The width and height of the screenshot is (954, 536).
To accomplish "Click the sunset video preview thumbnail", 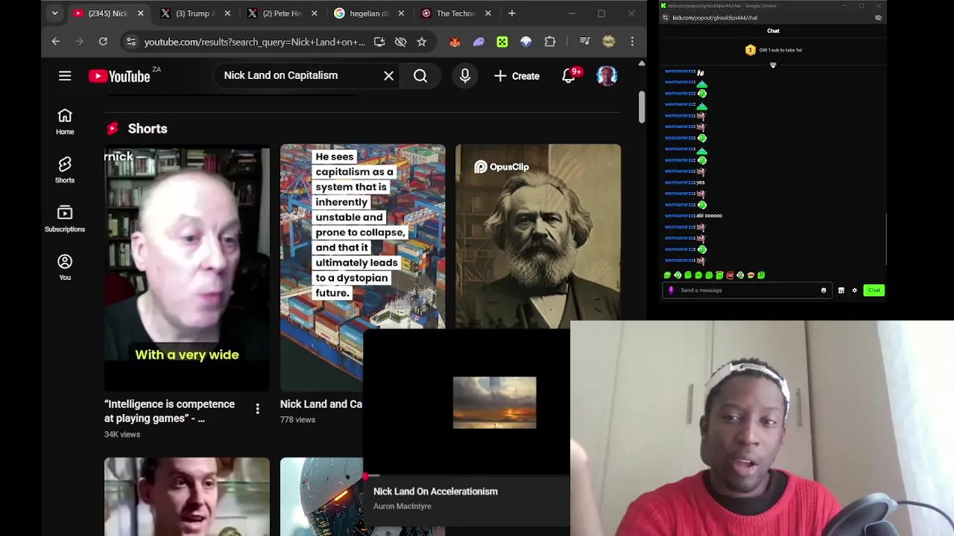I will (x=494, y=403).
